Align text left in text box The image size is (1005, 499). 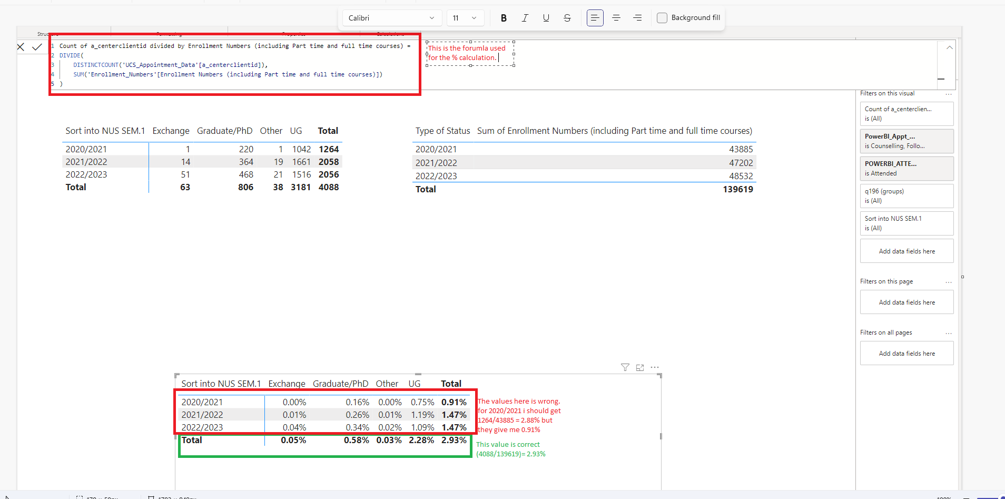click(x=595, y=18)
